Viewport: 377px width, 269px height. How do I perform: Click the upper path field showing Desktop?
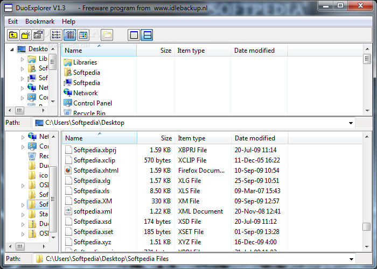tap(85, 123)
